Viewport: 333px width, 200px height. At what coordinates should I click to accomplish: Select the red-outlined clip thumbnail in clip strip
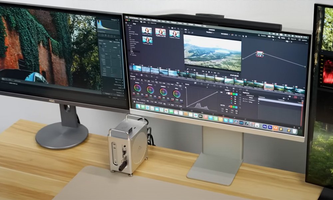269,87
